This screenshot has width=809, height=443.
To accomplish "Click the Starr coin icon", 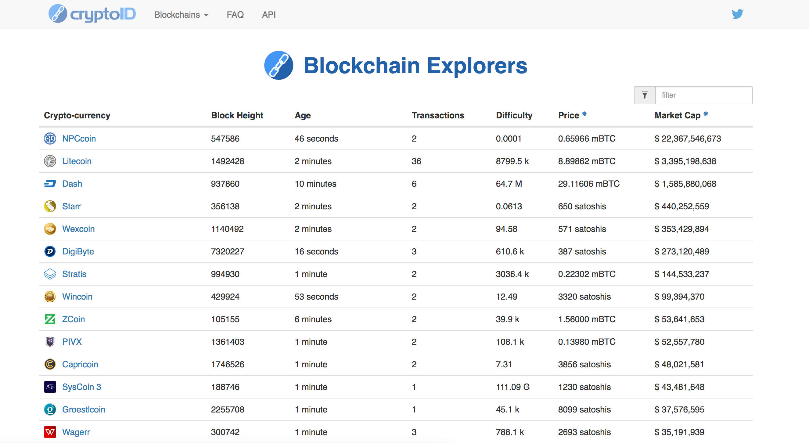I will pos(50,207).
